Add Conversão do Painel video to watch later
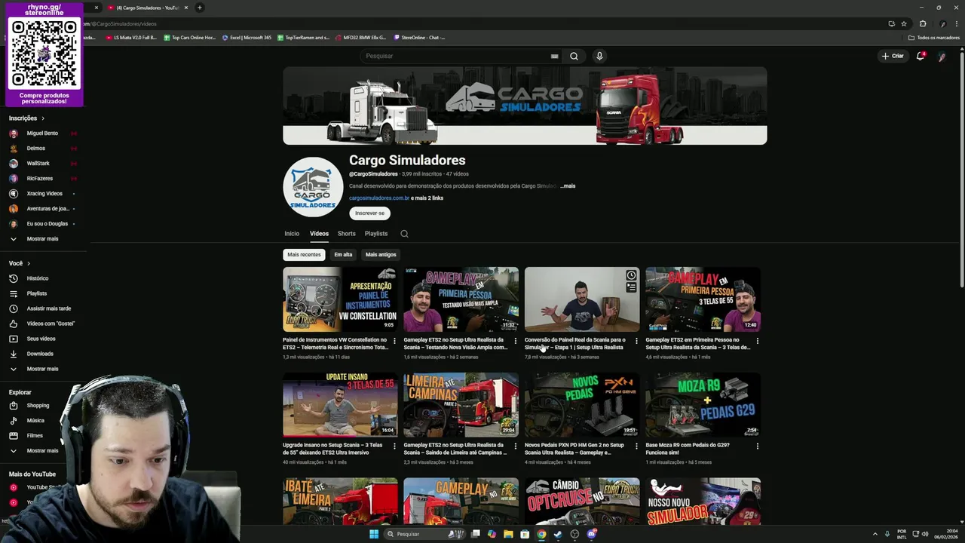The width and height of the screenshot is (965, 543). coord(631,275)
